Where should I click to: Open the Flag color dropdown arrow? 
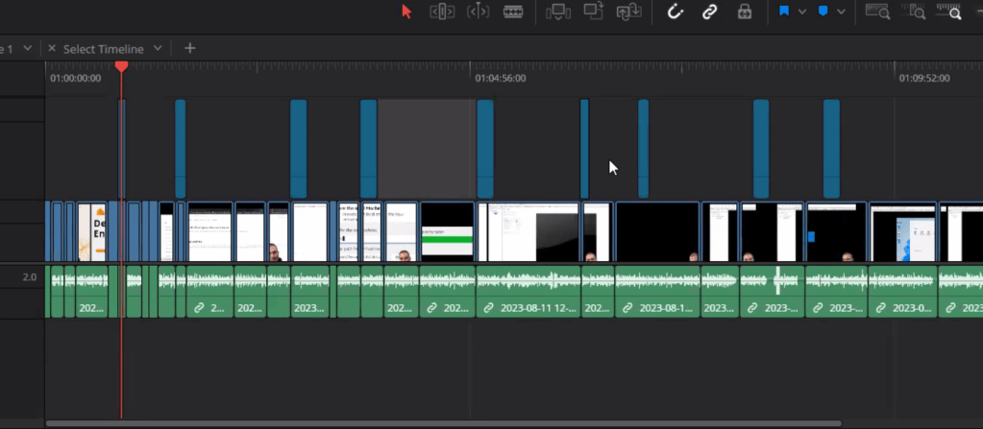point(801,12)
